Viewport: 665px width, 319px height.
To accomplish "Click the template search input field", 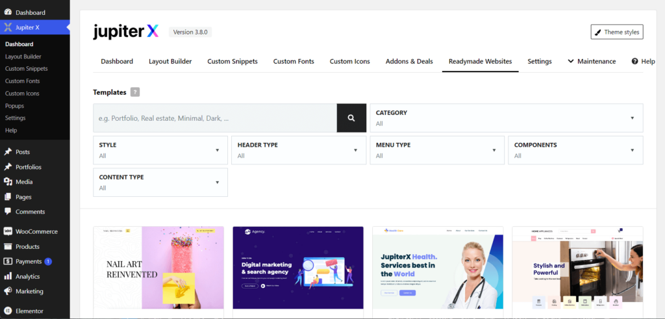I will pyautogui.click(x=215, y=118).
